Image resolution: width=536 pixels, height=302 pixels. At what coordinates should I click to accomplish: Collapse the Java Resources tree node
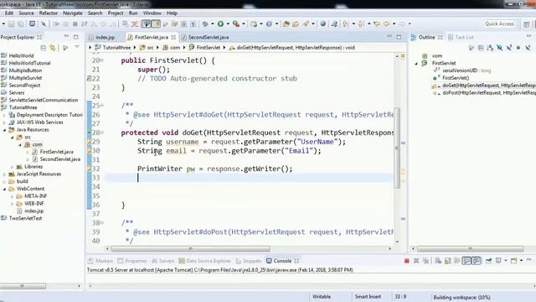(5, 130)
